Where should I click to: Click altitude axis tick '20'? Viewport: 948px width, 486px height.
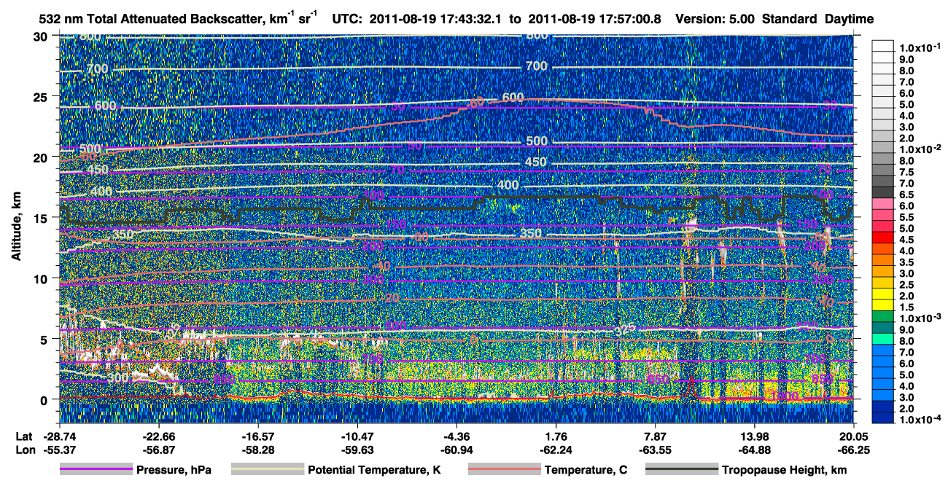coord(42,157)
